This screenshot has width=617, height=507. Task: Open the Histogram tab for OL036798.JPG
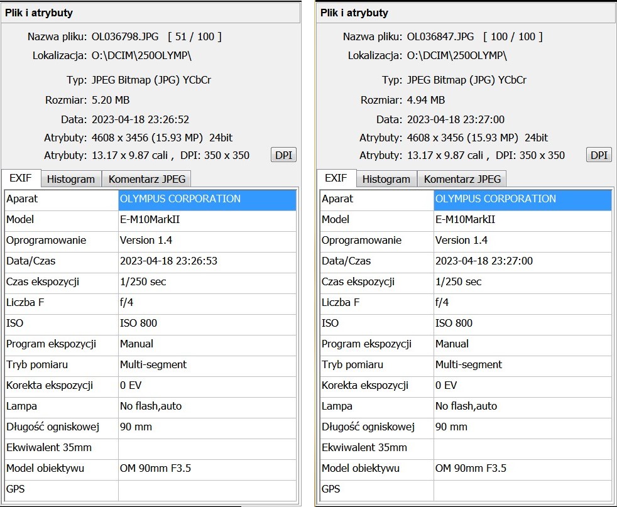click(70, 179)
